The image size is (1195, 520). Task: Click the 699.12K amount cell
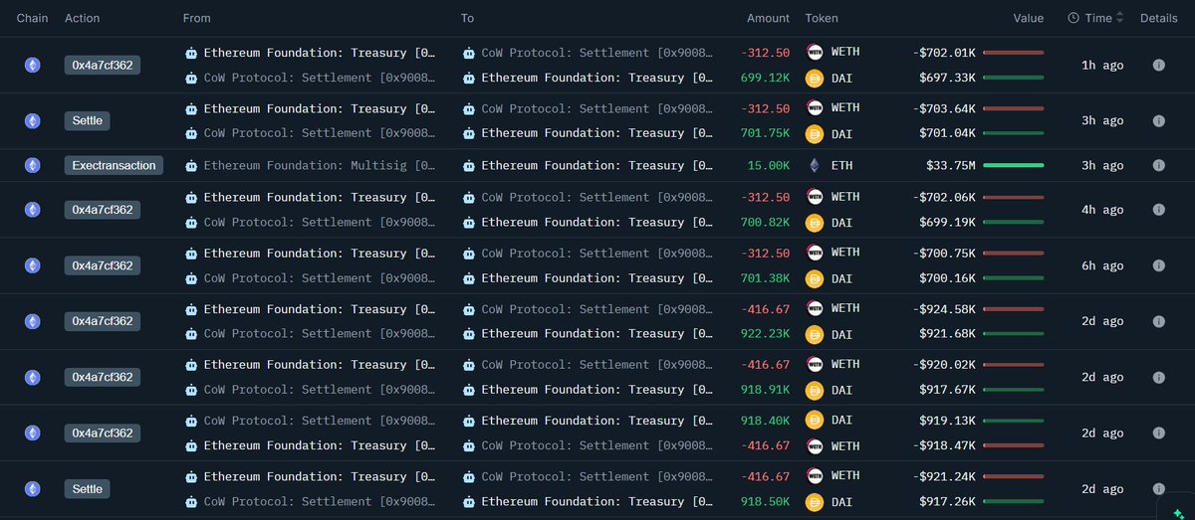[766, 78]
